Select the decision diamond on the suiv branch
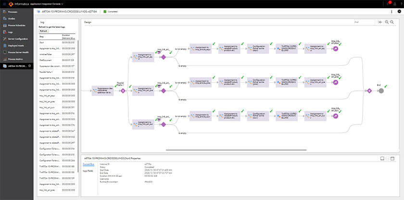 [x=163, y=125]
